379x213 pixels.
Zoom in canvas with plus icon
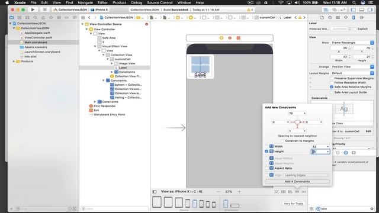point(239,192)
